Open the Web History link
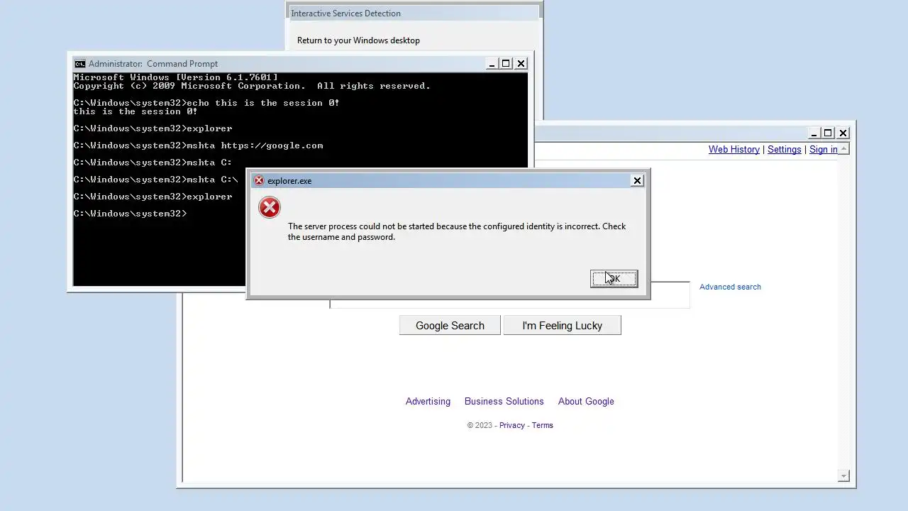 tap(734, 150)
